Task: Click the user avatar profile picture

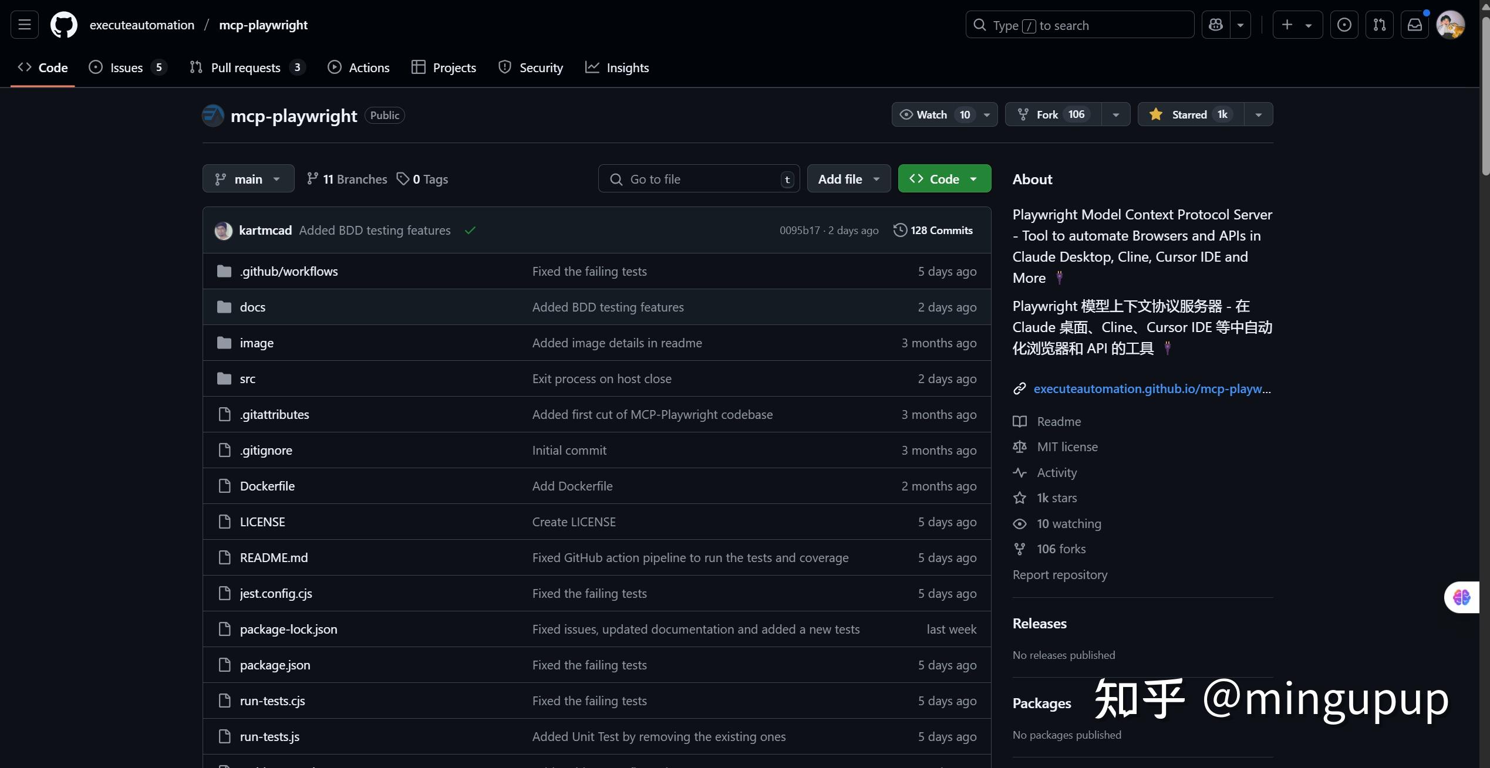Action: [1449, 25]
